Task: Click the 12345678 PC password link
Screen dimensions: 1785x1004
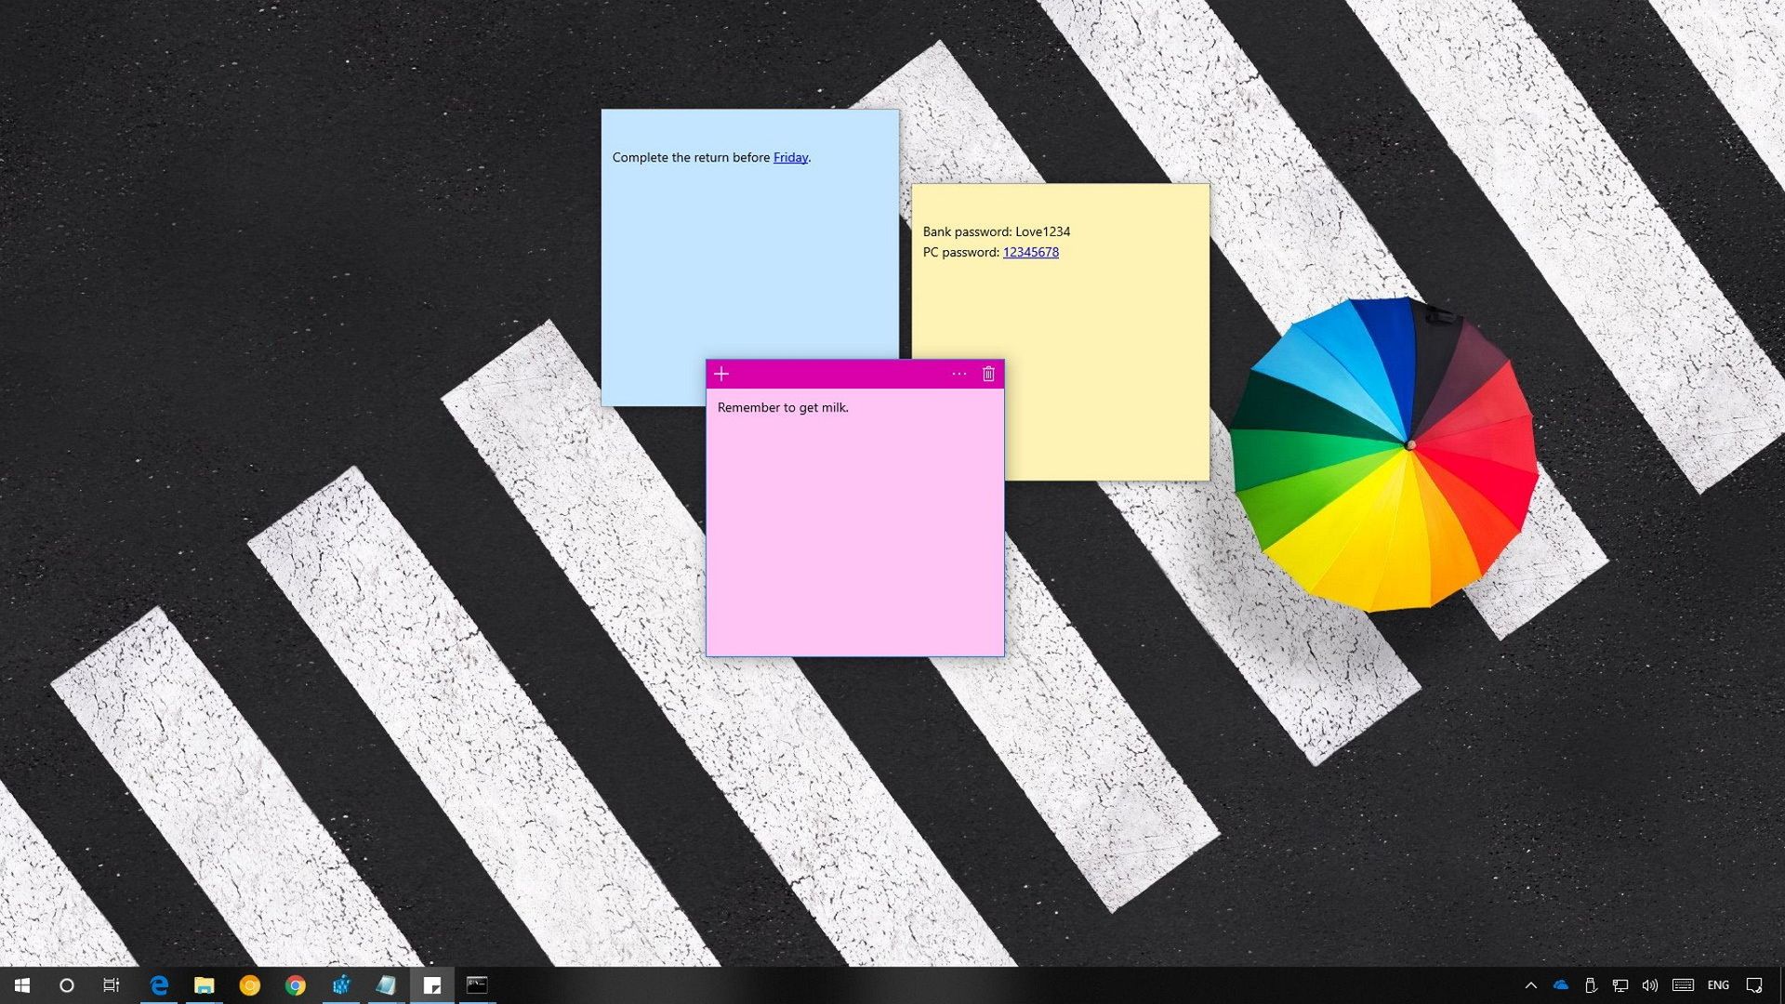Action: click(x=1030, y=252)
